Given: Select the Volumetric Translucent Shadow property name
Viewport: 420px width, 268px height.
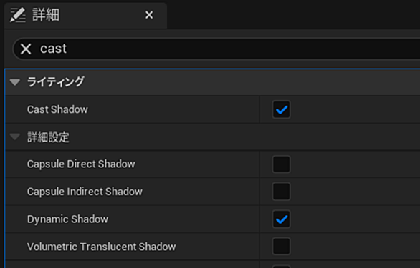Looking at the screenshot, I should (102, 247).
